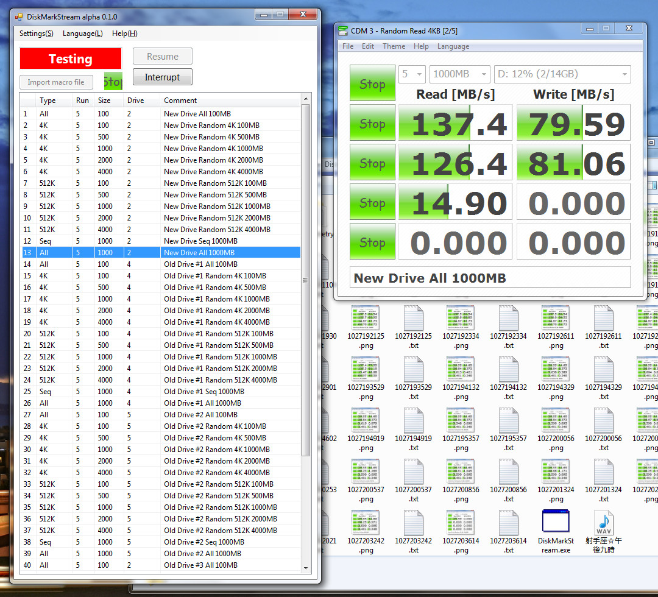The width and height of the screenshot is (658, 597).
Task: Select row 12 New Drive Seq 1000MB
Action: point(161,241)
